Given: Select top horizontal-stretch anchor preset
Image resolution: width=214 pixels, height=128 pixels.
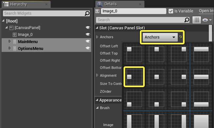Looking at the screenshot, I should coord(202,54).
